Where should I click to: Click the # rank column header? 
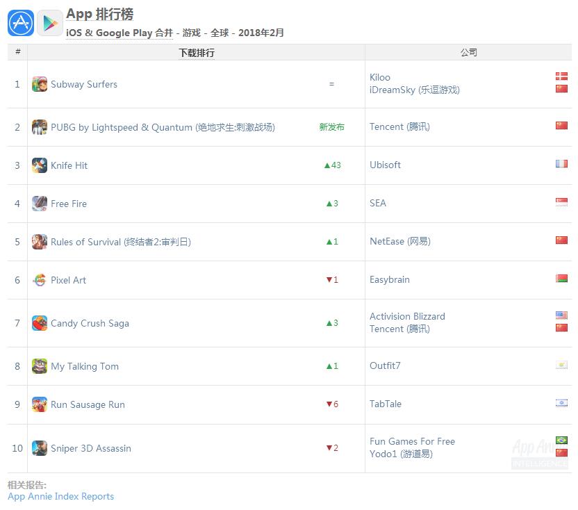17,51
